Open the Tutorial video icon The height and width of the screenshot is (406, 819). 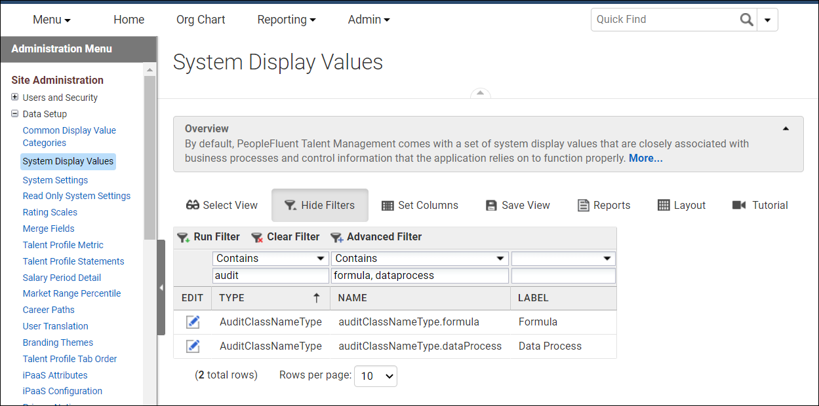[740, 205]
